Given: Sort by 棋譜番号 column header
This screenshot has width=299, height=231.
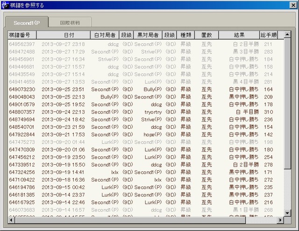Looking at the screenshot, I should 22,35.
